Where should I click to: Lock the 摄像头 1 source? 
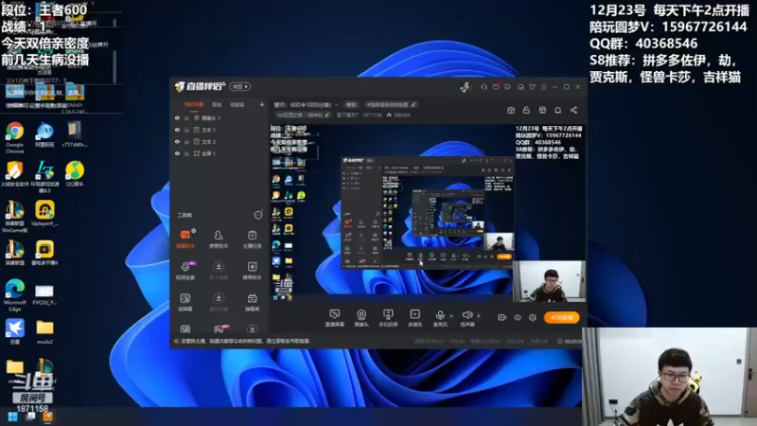[x=186, y=117]
